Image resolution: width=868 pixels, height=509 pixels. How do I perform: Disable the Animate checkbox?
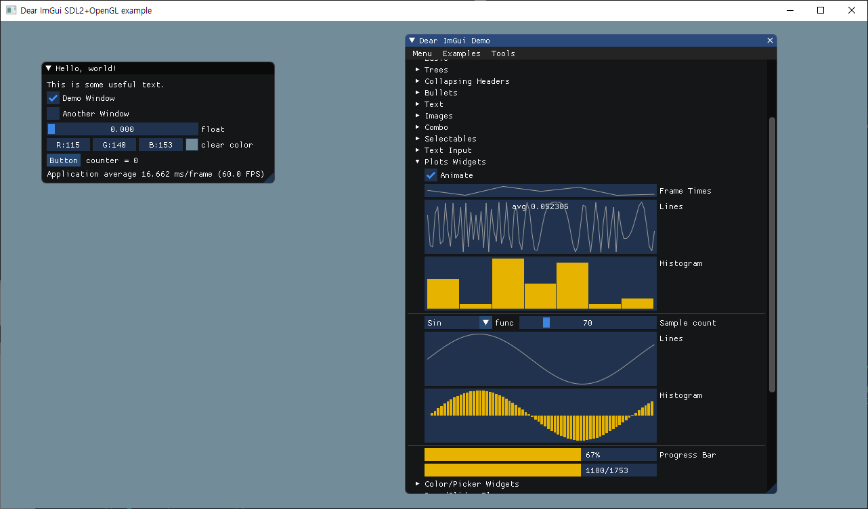(x=431, y=175)
